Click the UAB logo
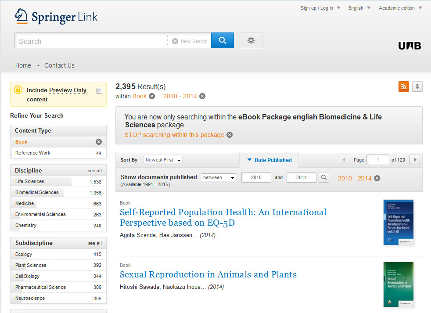Viewport: 431px width, 313px height. pyautogui.click(x=409, y=45)
